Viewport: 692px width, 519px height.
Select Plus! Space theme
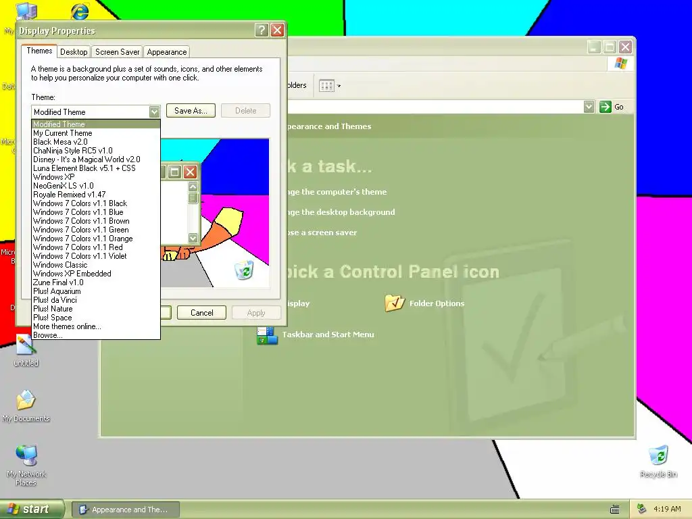(96, 318)
